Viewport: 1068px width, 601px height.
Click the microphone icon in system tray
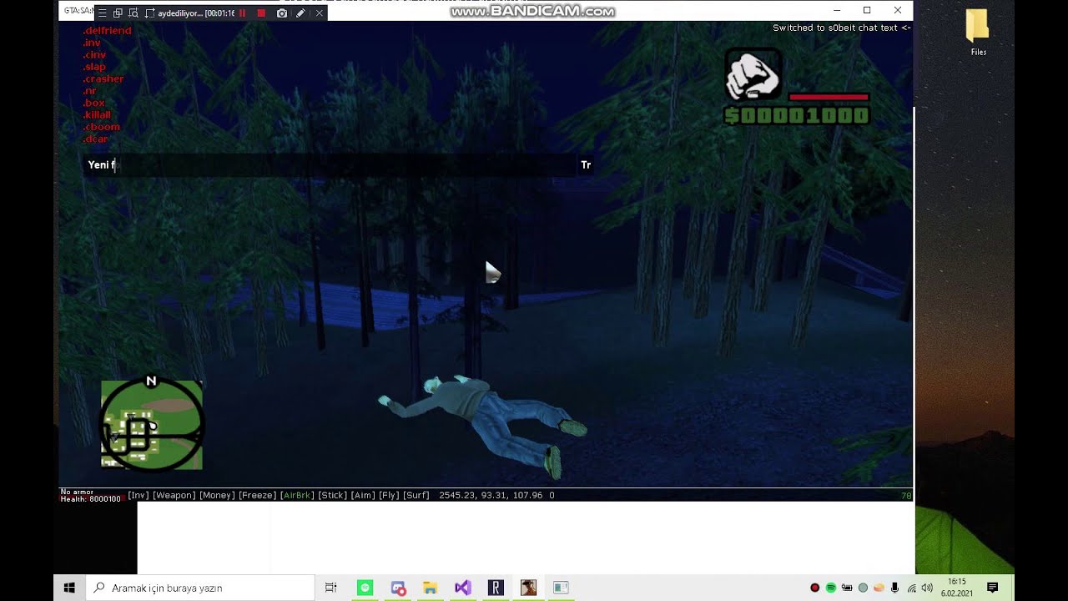tap(894, 588)
